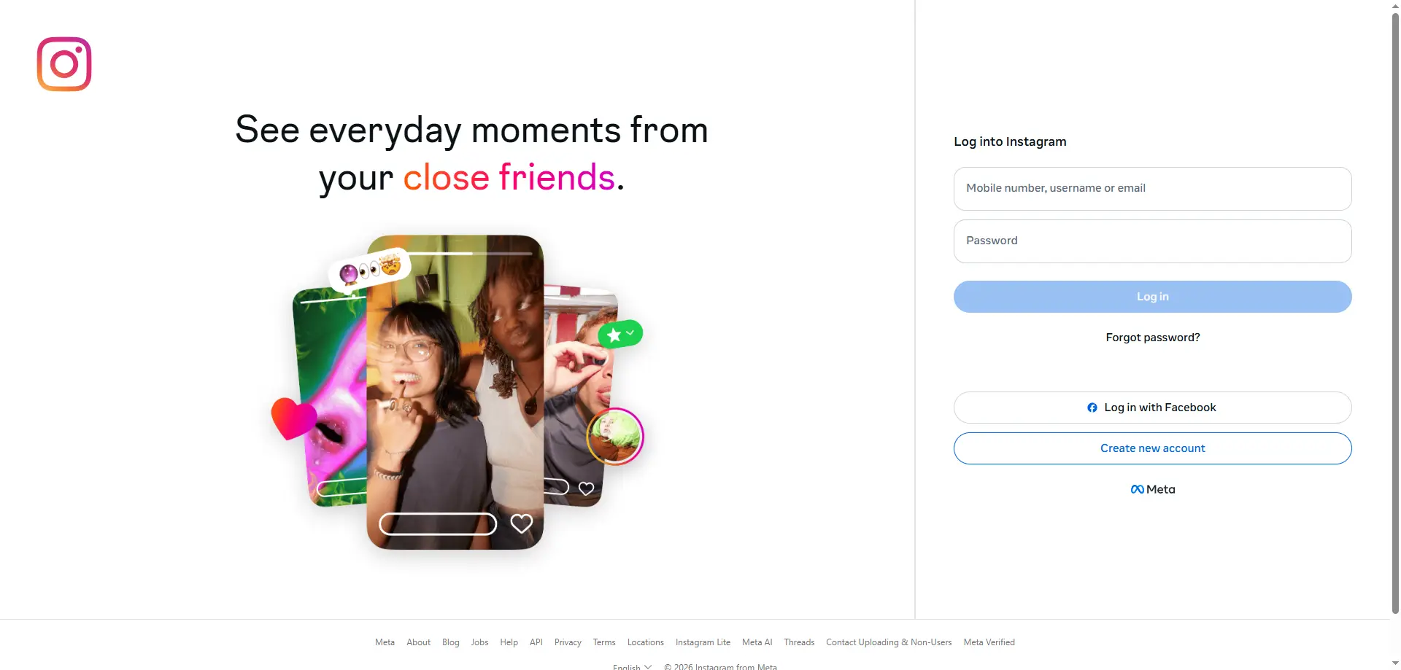Click the red heart sticker
Viewport: 1401px width, 670px height.
(293, 418)
